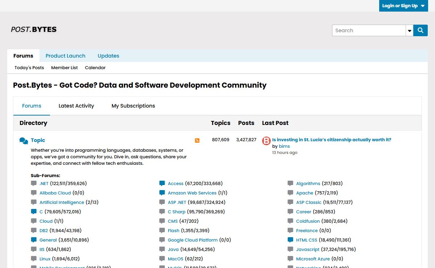Screen dimensions: 435x268
Task: Click the POST.BYTES site logo
Action: [x=34, y=29]
